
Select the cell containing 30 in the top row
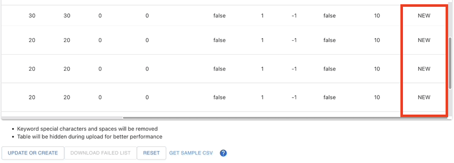[32, 15]
